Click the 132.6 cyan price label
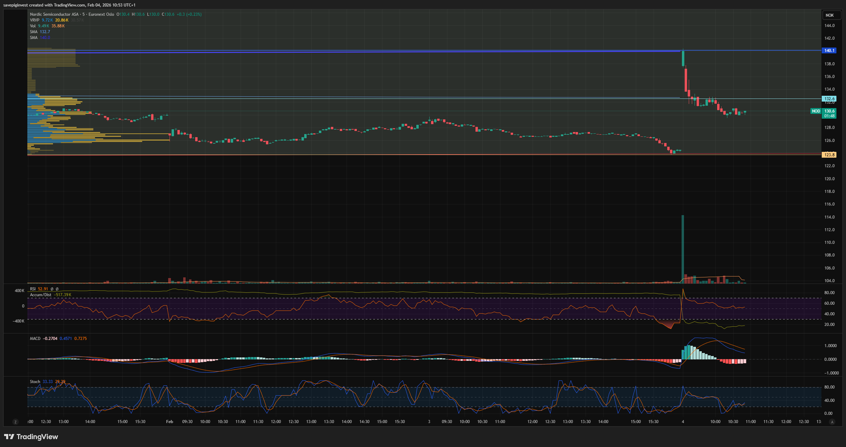 pos(829,99)
